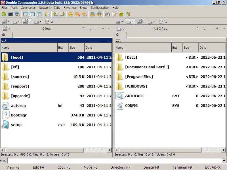Click Unselect a group minus icon
The width and height of the screenshot is (227, 170).
point(77,14)
